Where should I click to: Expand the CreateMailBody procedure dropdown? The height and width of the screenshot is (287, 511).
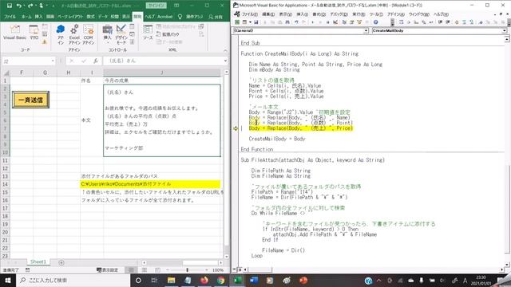(504, 30)
